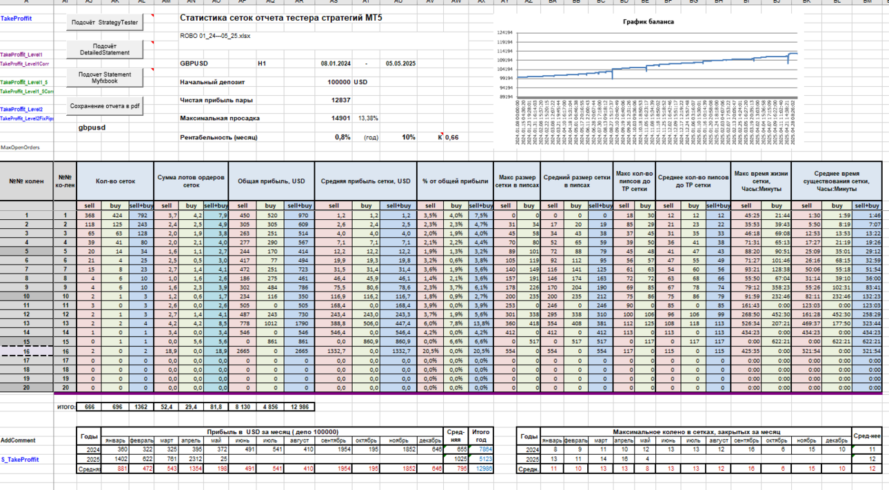Select Среднее время существования сетки header
This screenshot has width=889, height=490.
(837, 181)
